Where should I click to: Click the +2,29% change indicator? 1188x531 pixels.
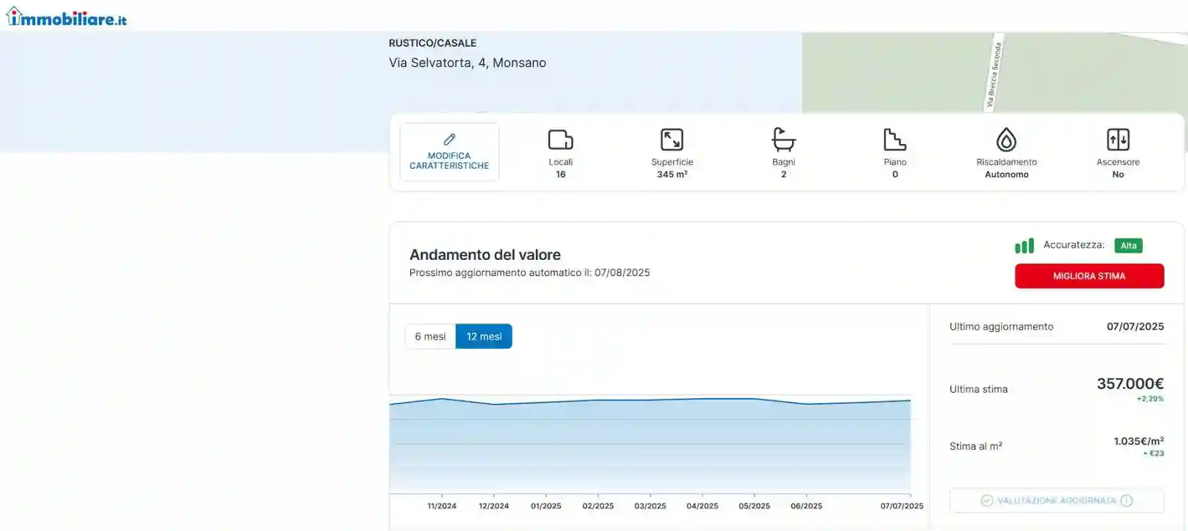click(x=1151, y=399)
